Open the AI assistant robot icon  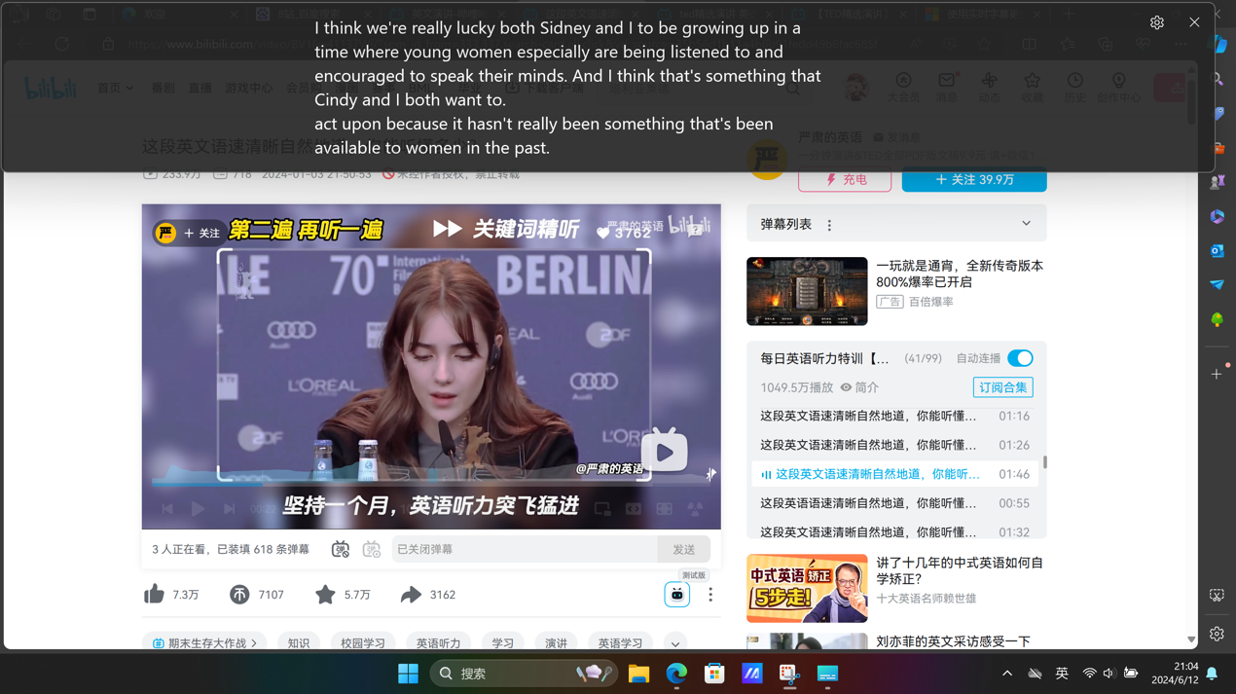point(676,595)
